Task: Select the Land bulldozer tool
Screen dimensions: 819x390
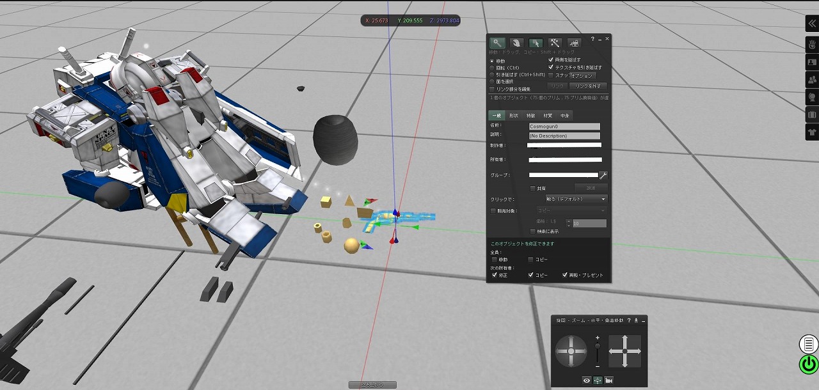Action: pyautogui.click(x=574, y=43)
